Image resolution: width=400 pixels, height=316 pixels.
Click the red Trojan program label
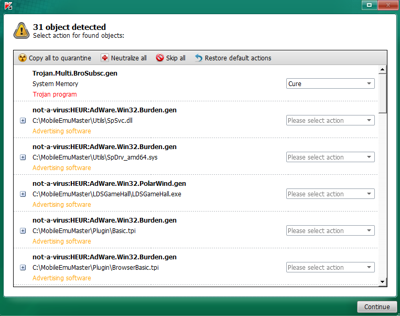[55, 94]
